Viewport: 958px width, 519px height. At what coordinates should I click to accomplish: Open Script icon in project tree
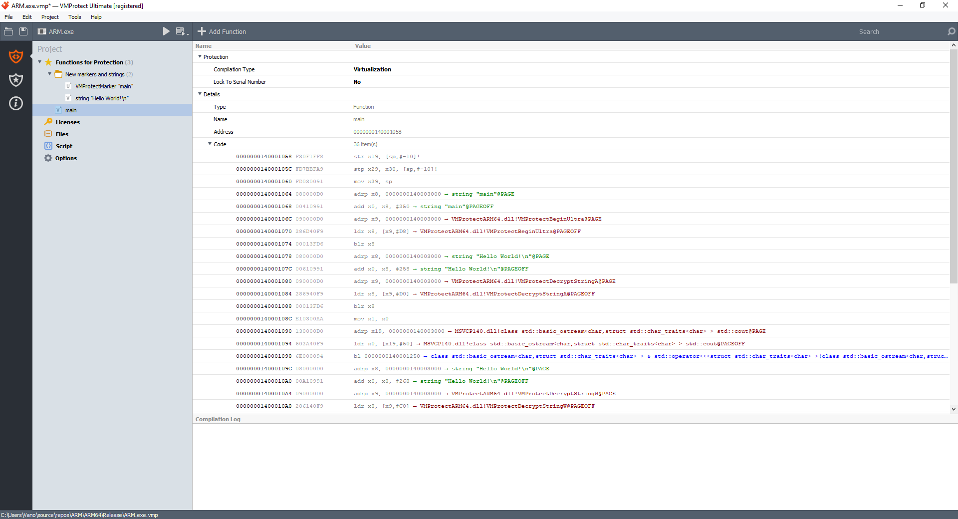[48, 146]
